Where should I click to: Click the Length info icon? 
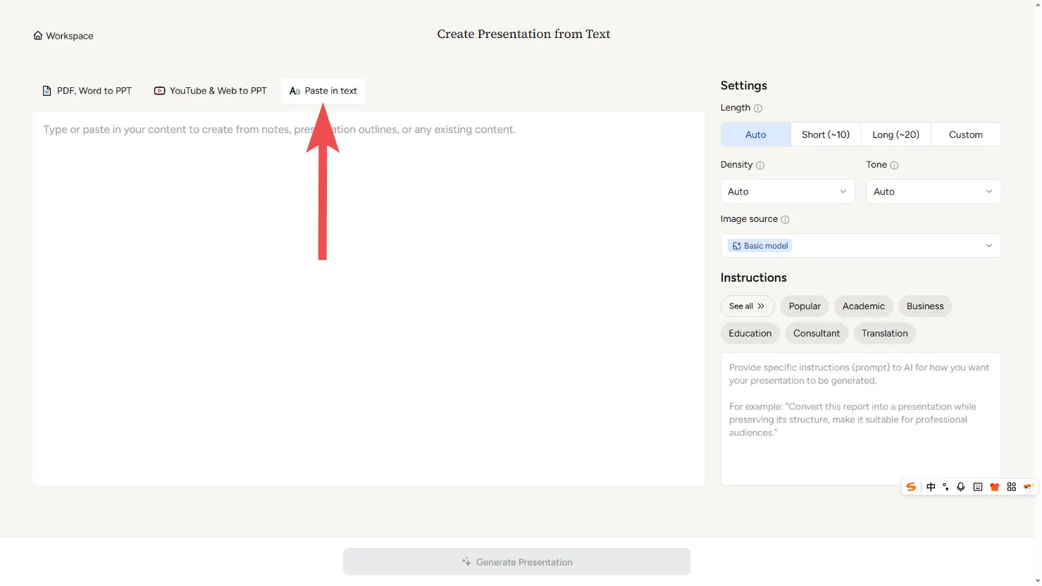tap(758, 108)
